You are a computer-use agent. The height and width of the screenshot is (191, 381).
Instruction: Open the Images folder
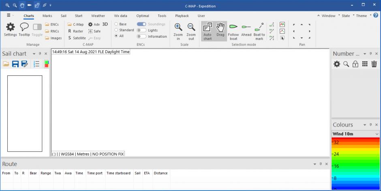[53, 38]
